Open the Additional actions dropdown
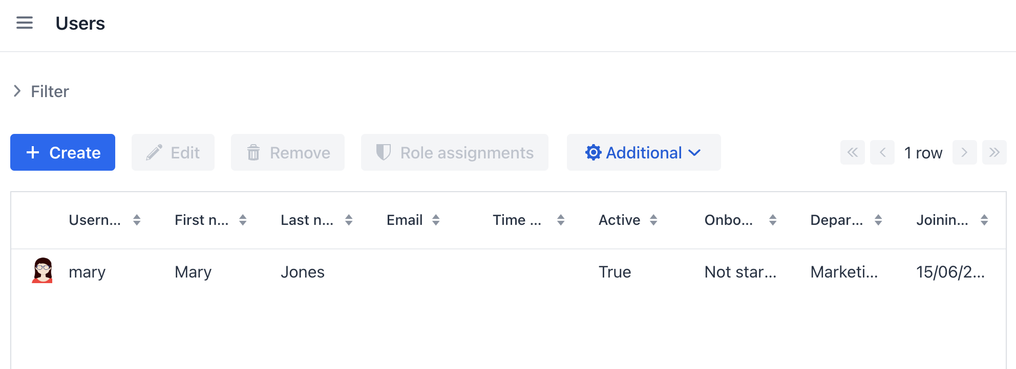This screenshot has height=369, width=1016. 643,152
